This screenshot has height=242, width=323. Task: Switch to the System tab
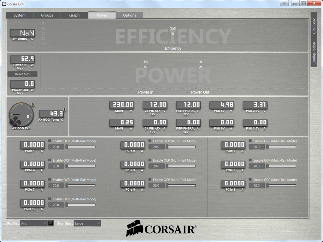(20, 15)
